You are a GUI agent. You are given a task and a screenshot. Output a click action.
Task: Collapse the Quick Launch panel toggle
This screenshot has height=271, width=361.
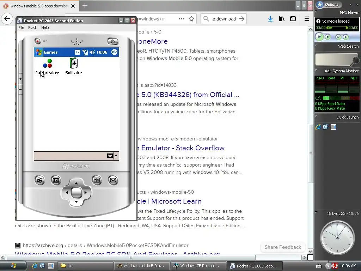(316, 116)
